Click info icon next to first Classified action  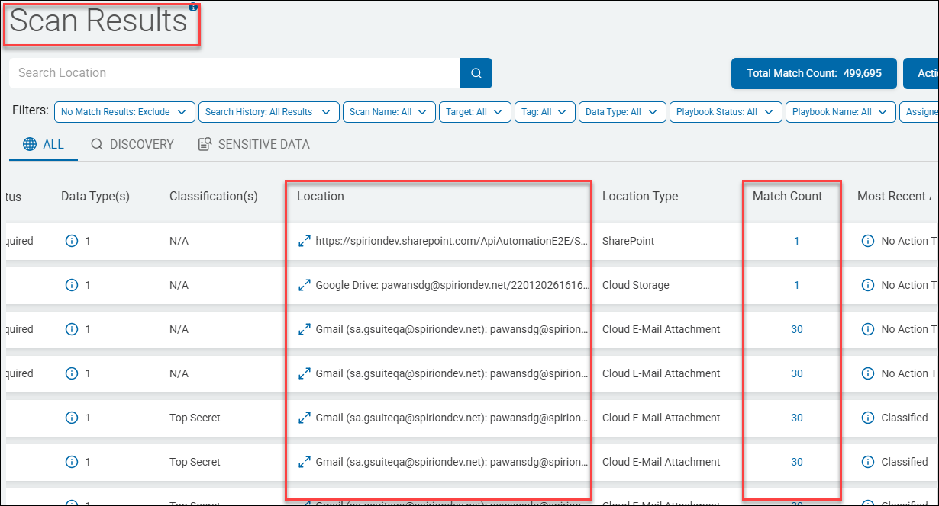pyautogui.click(x=868, y=418)
